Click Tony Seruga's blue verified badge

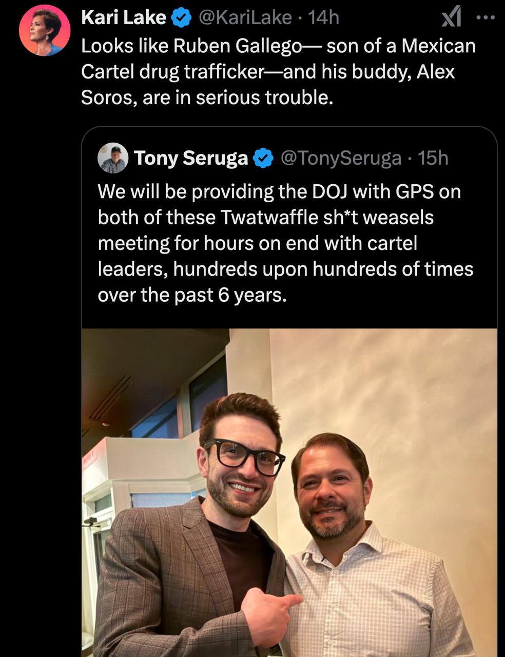264,158
